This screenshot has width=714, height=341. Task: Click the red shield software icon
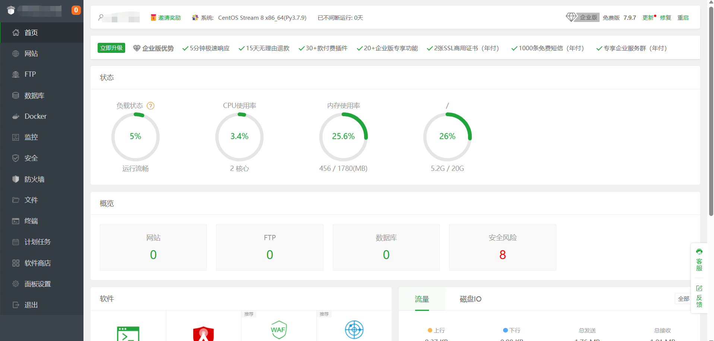click(x=203, y=333)
